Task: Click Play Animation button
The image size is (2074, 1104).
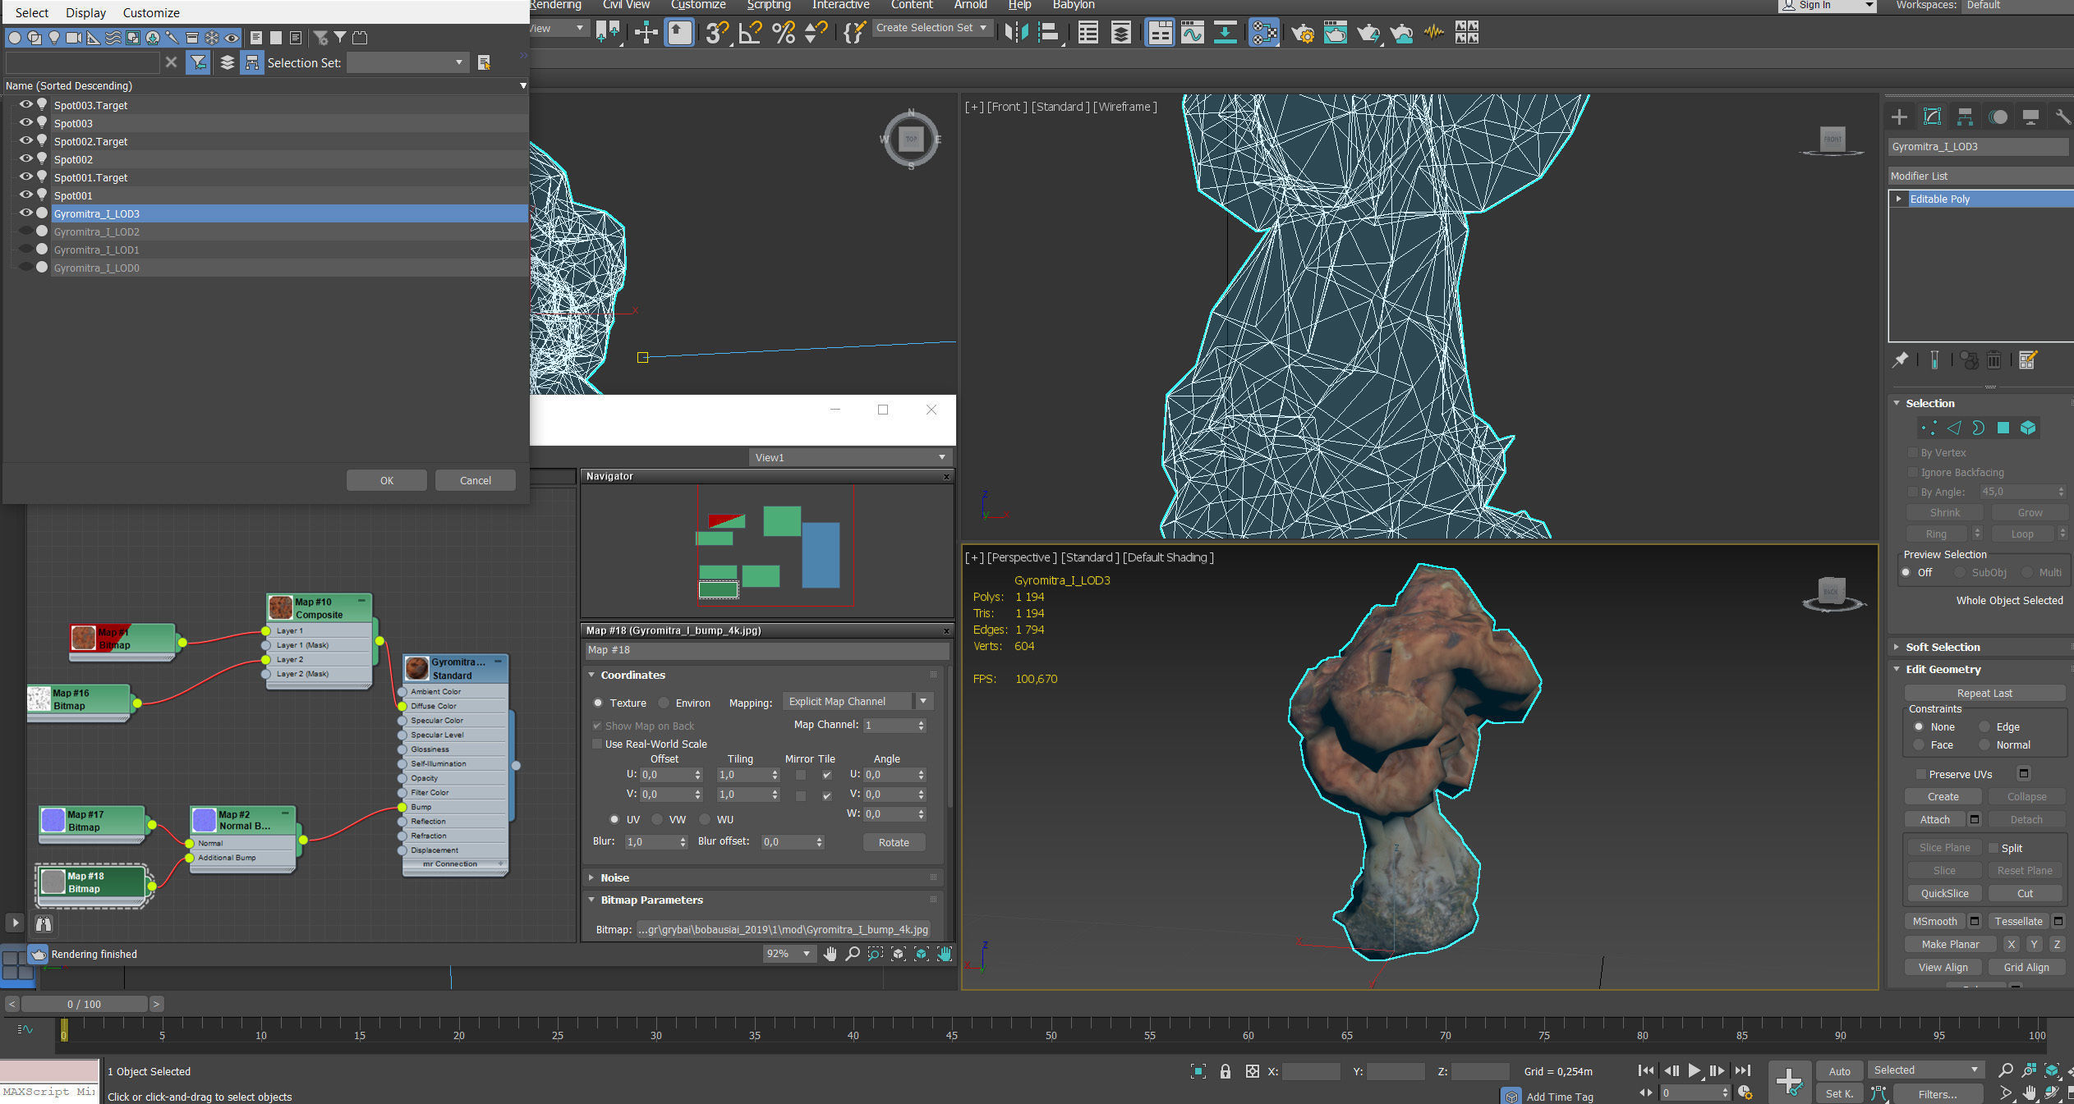Action: point(1694,1070)
